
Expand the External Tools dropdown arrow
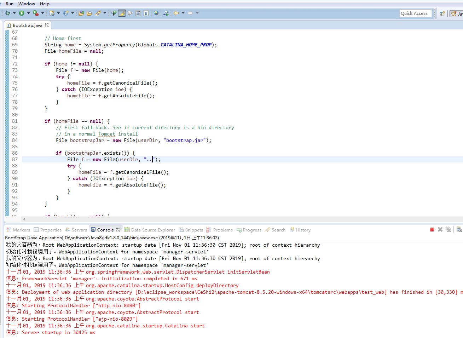[42, 13]
